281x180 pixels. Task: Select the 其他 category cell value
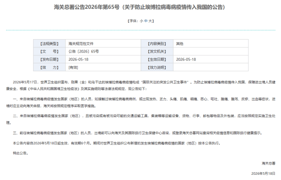click(x=180, y=44)
